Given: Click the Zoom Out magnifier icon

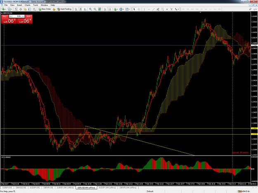Looking at the screenshot, I should [x=95, y=9].
